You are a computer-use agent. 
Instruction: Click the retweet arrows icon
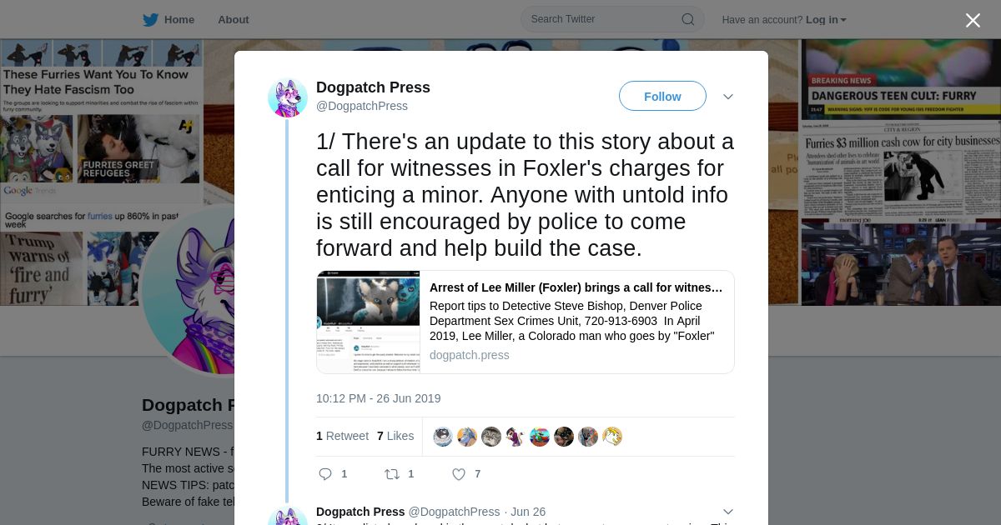coord(392,474)
